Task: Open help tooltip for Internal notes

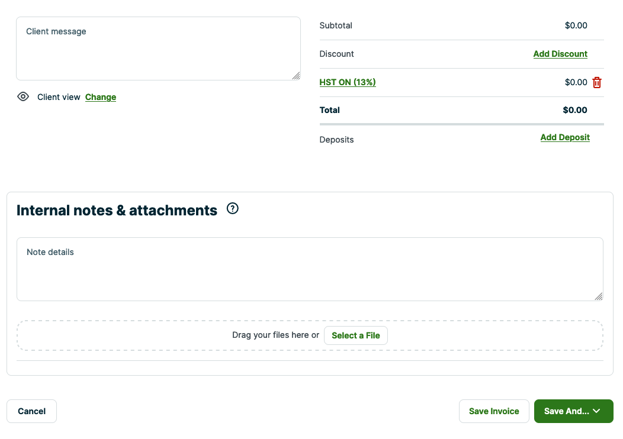Action: coord(232,208)
